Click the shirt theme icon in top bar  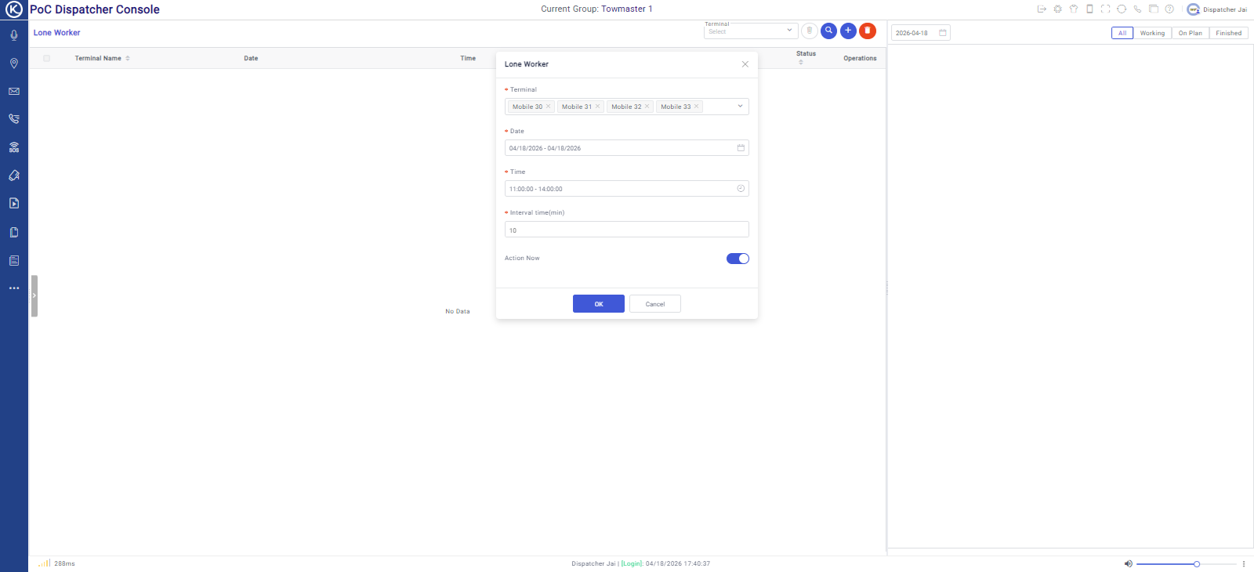tap(1074, 9)
